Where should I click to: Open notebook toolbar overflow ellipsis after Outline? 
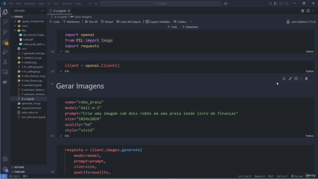[x=191, y=22]
